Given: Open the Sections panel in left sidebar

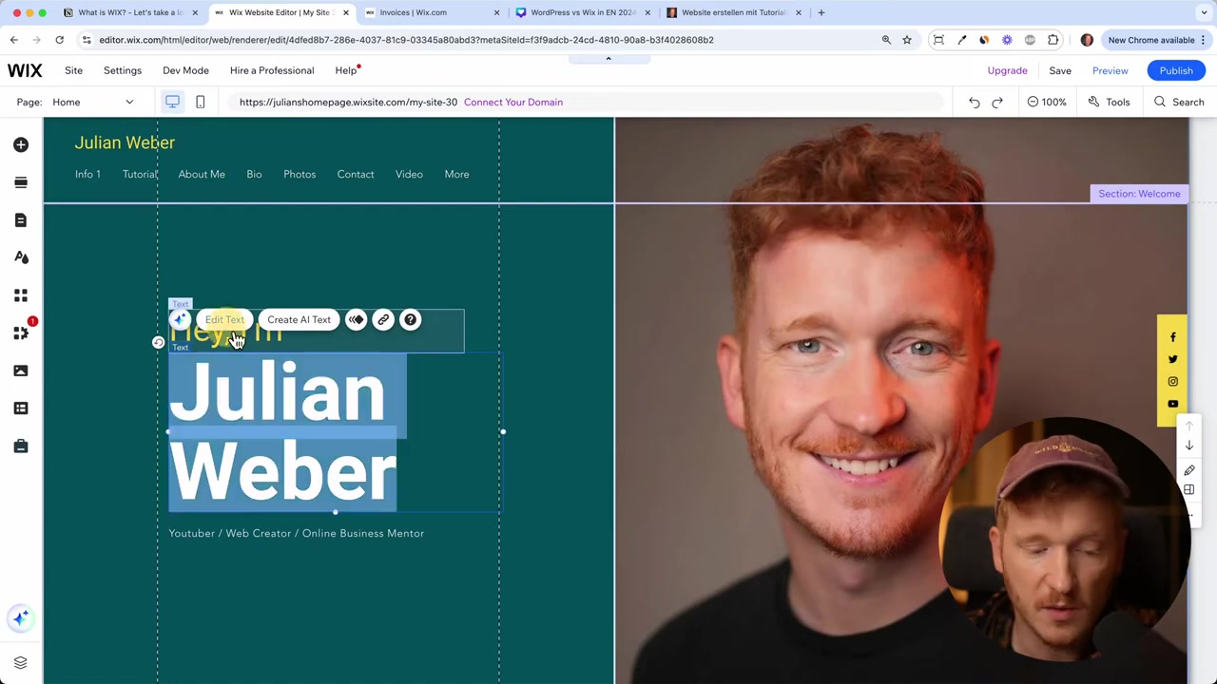Looking at the screenshot, I should (x=21, y=182).
